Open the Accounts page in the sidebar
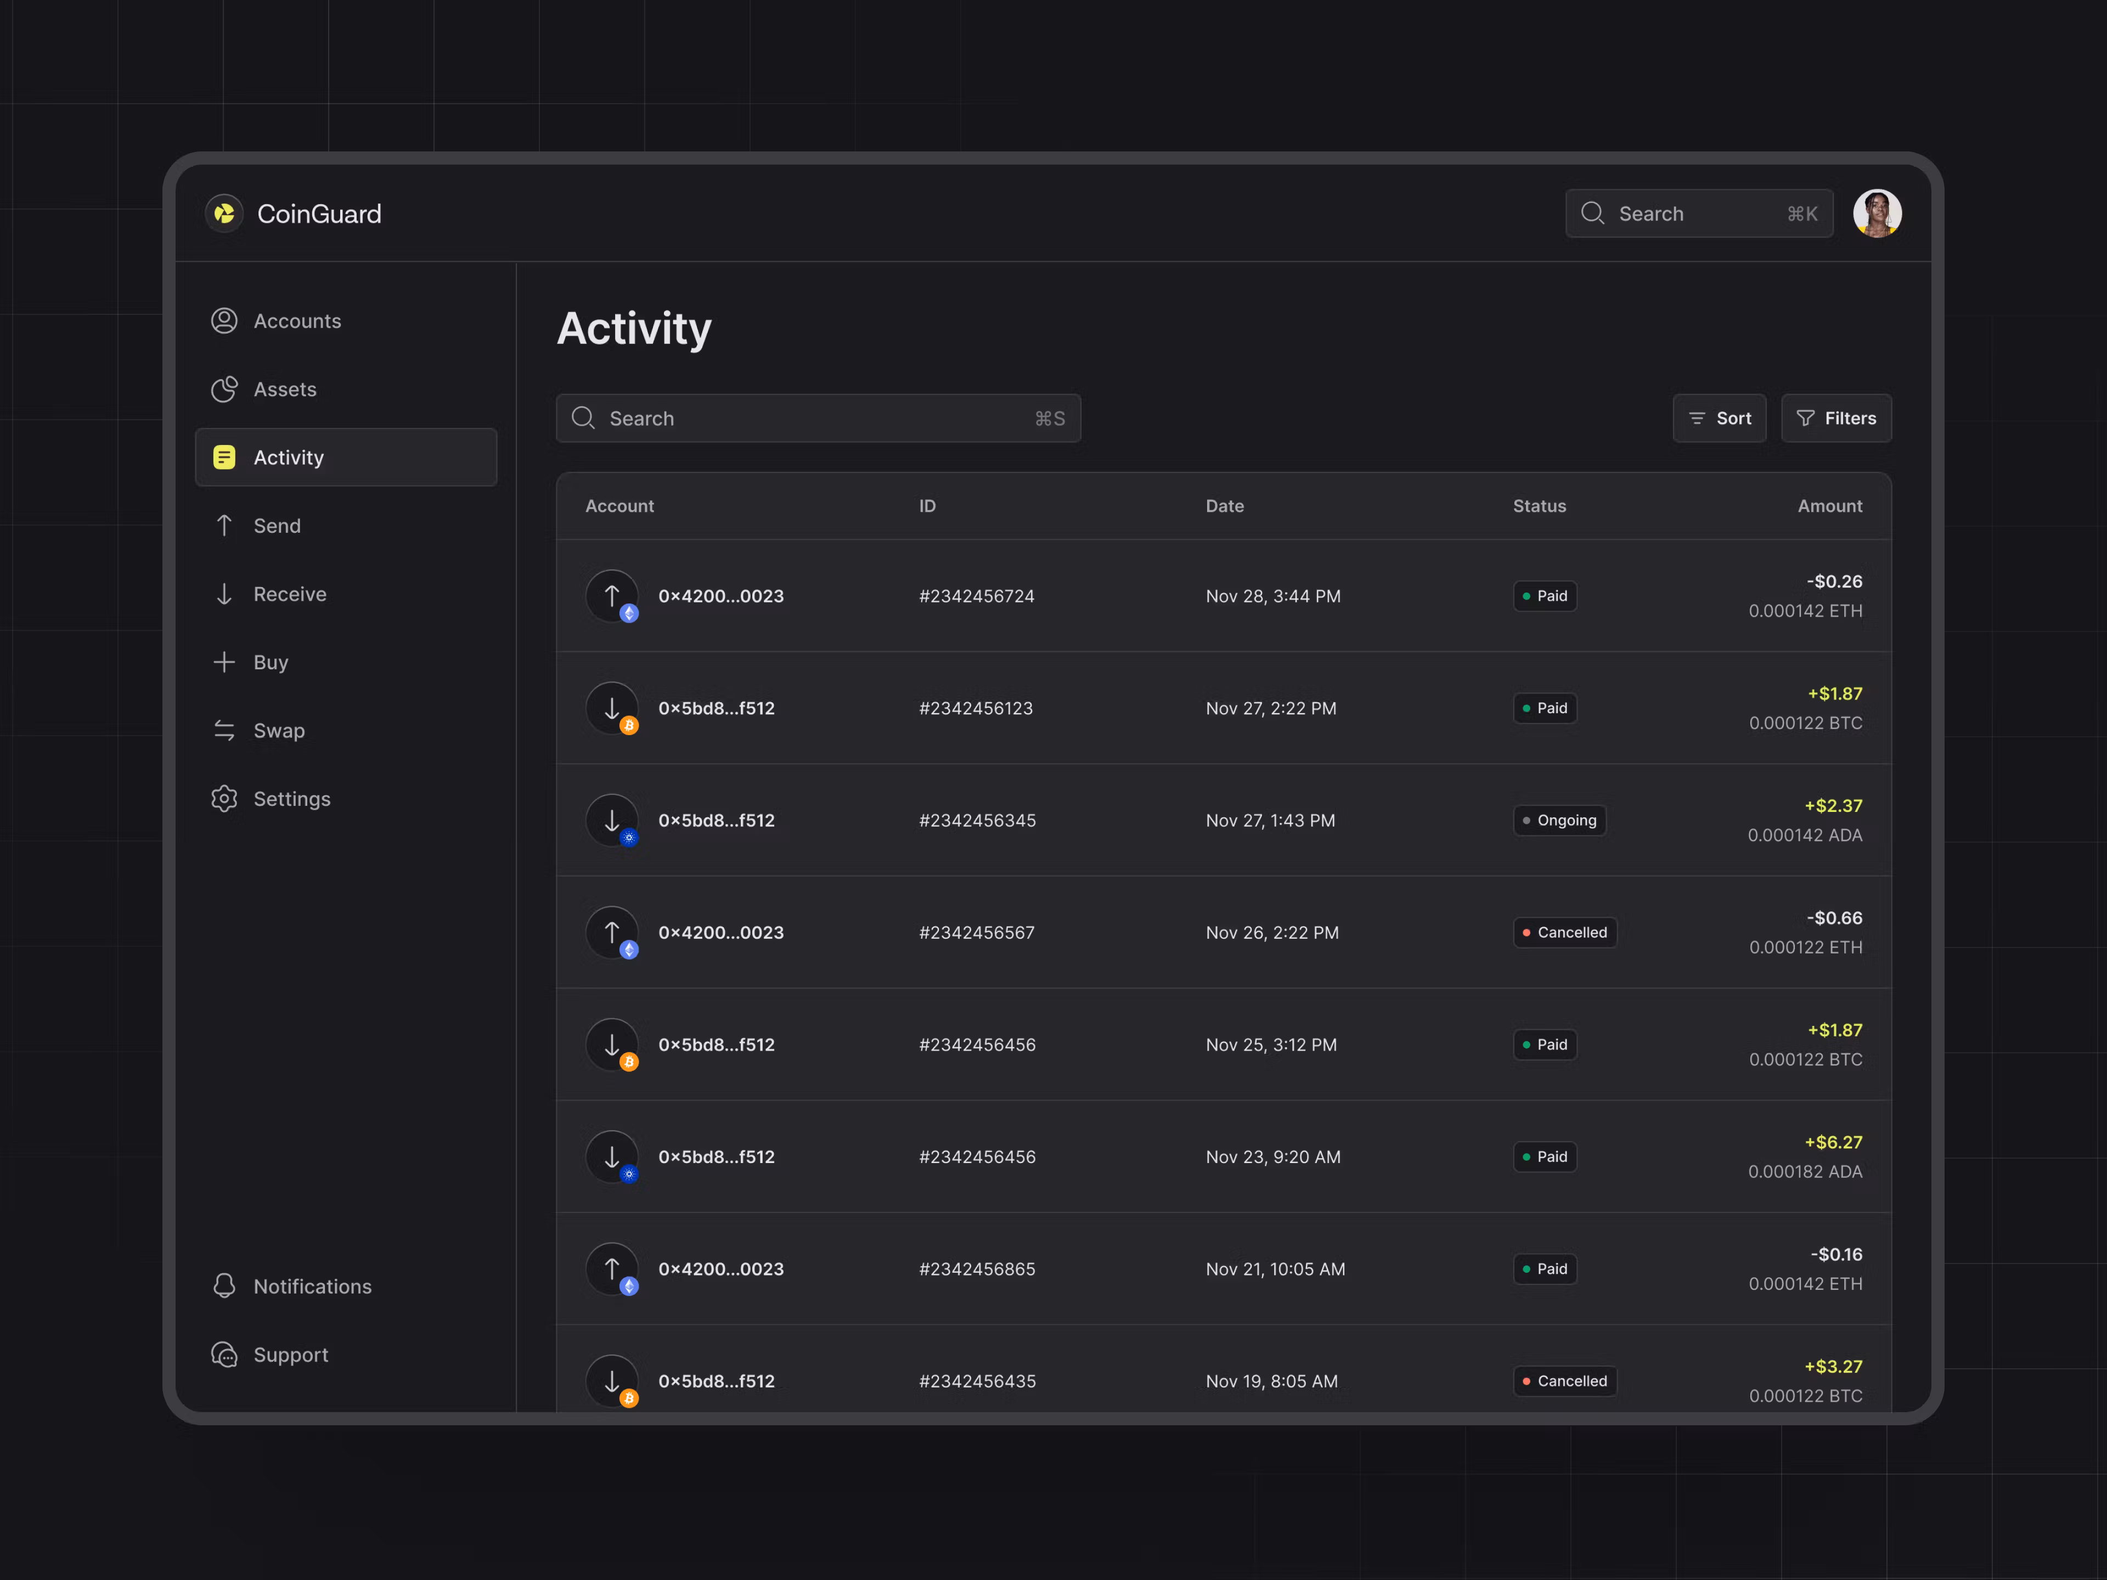 coord(296,321)
